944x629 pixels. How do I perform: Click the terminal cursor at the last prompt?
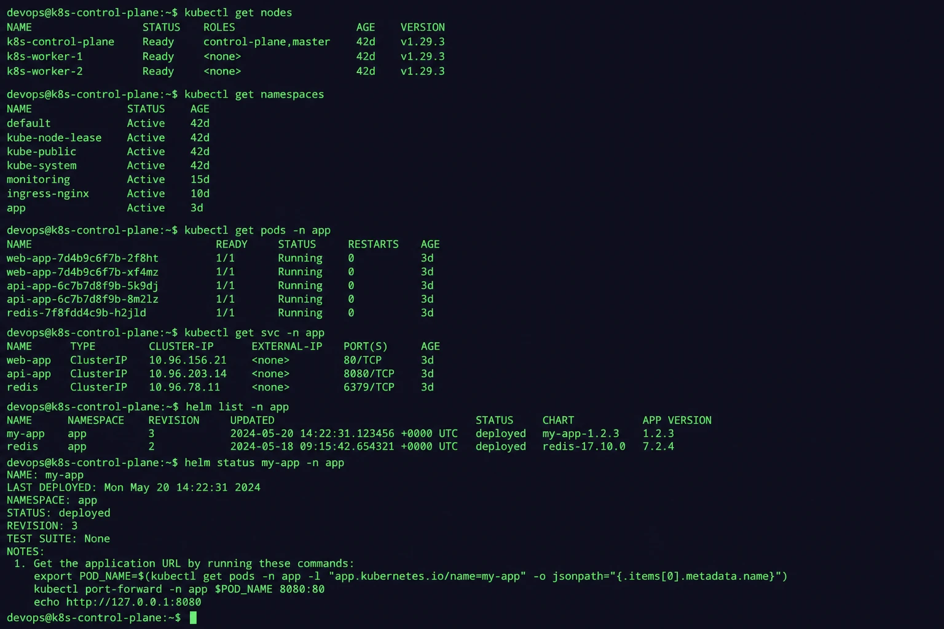[x=193, y=618]
